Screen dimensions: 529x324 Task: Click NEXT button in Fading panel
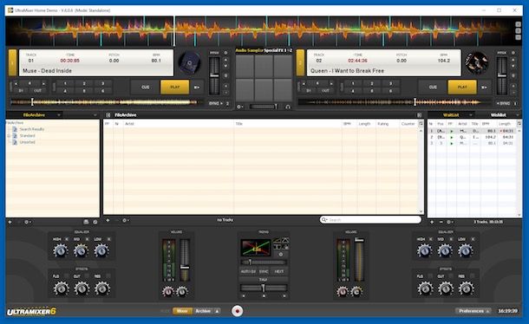click(x=279, y=271)
